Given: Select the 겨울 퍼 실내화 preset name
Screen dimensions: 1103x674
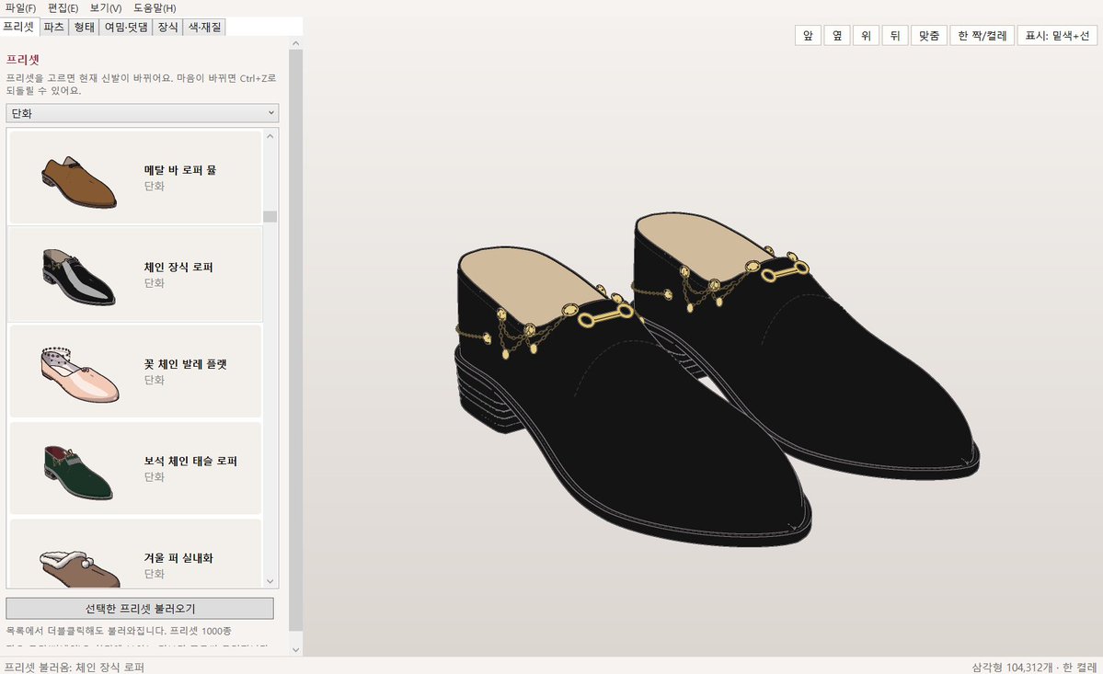Looking at the screenshot, I should 178,557.
